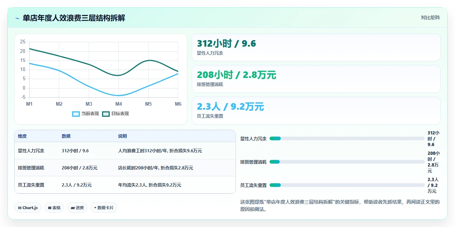
Task: Click the summary paragraph starting 这张图提炼
Action: click(340, 206)
